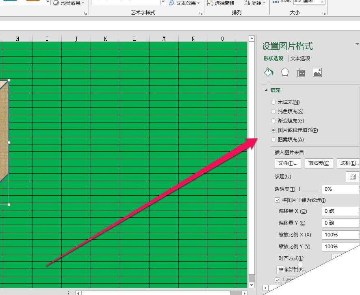The image size is (360, 295).
Task: Select the 无填充 radio option
Action: pyautogui.click(x=273, y=102)
